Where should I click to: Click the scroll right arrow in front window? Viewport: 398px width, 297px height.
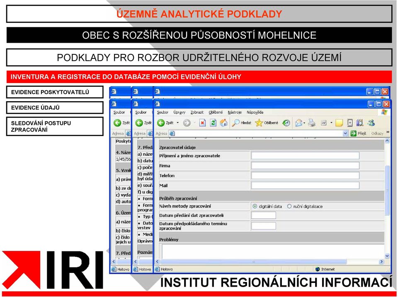(x=381, y=261)
